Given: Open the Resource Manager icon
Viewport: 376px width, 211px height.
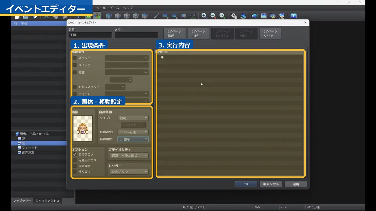Looking at the screenshot, I should coord(273,16).
